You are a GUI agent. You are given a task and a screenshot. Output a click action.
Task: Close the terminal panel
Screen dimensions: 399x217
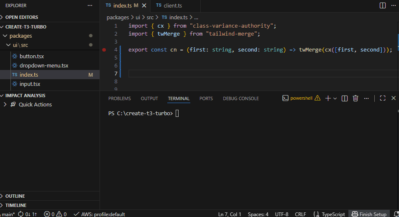(x=394, y=98)
